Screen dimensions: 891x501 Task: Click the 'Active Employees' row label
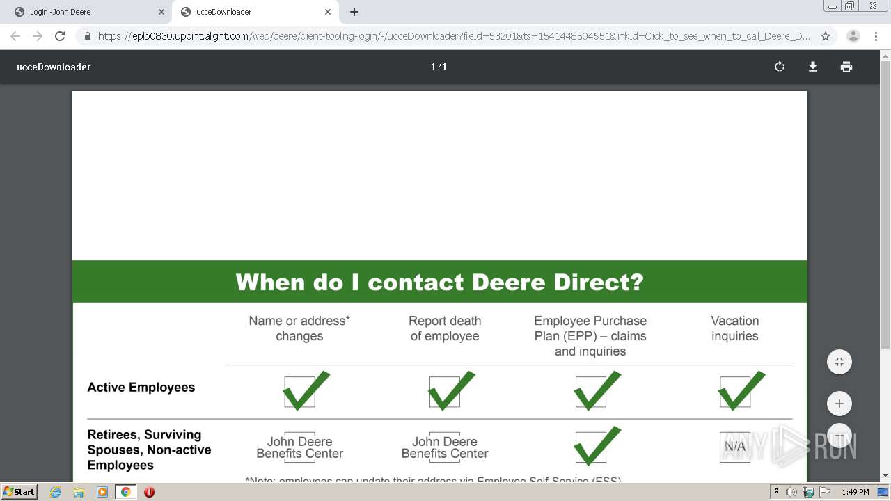click(x=141, y=388)
